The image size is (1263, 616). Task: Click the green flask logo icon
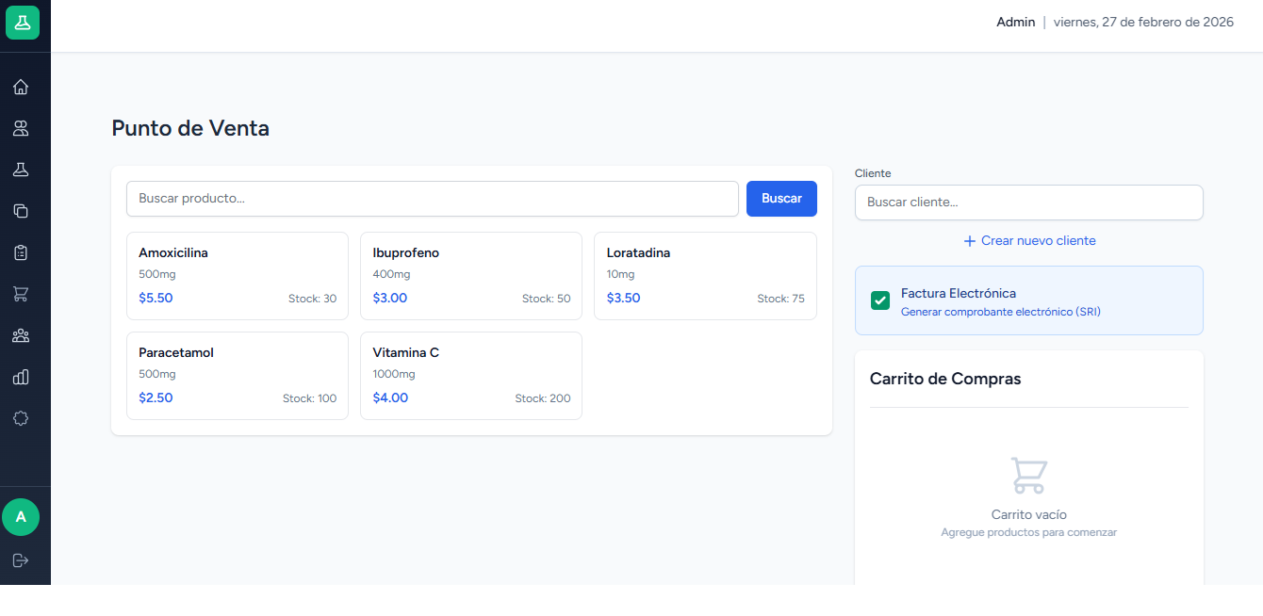click(22, 22)
